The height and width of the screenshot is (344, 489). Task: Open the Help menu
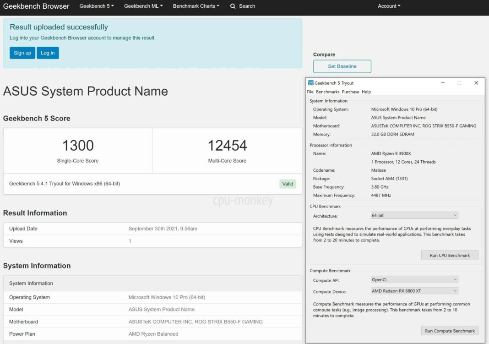pos(366,92)
